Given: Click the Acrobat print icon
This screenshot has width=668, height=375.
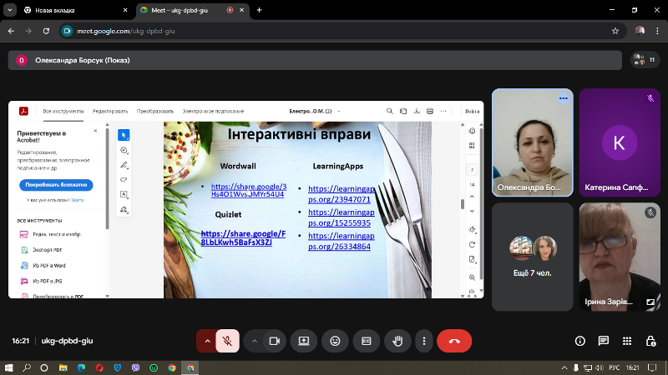Looking at the screenshot, I should click(430, 111).
